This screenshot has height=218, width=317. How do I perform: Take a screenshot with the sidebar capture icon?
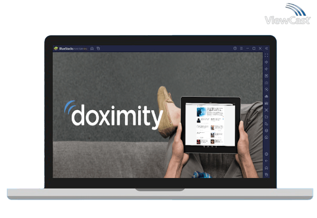(x=266, y=110)
